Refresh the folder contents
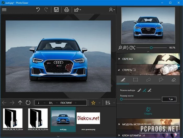Screen dimensions: 183x138 [28, 103]
